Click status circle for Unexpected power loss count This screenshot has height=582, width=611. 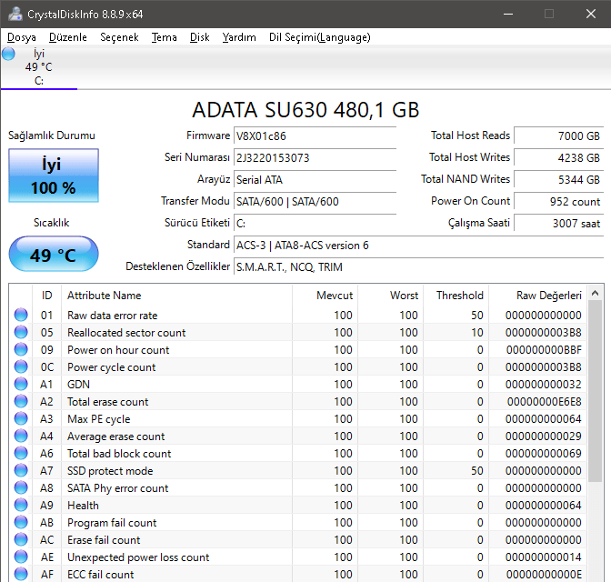[21, 557]
